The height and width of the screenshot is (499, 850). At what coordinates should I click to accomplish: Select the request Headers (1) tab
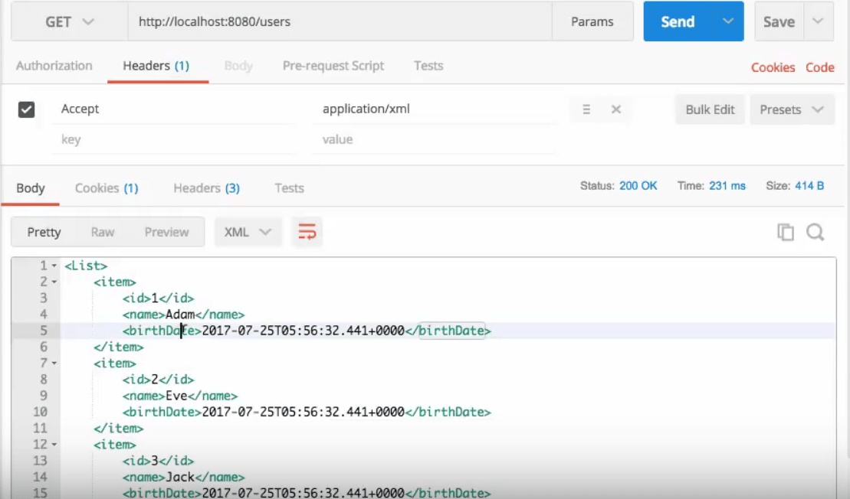coord(156,66)
